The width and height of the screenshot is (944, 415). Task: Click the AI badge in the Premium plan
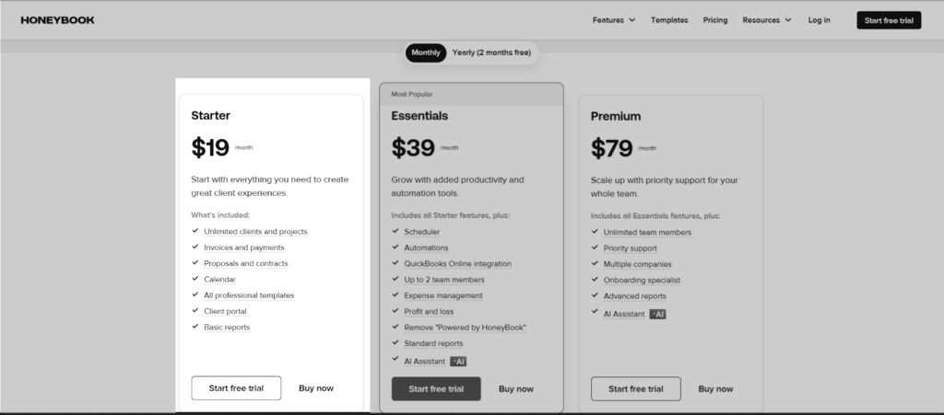click(x=657, y=314)
